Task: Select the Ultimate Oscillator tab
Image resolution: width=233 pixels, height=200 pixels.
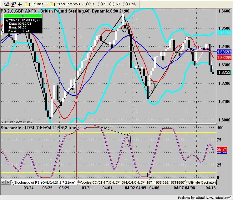Action: pyautogui.click(x=202, y=182)
